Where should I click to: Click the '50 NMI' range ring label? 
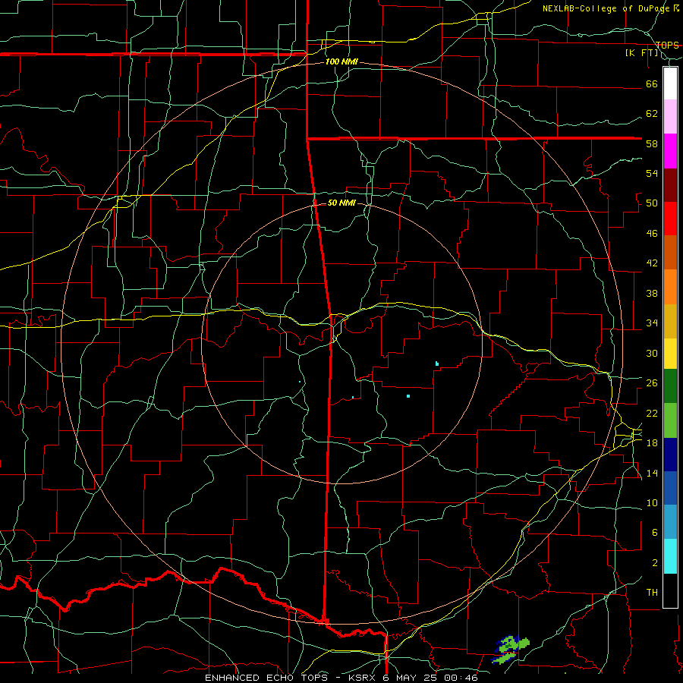(x=341, y=203)
